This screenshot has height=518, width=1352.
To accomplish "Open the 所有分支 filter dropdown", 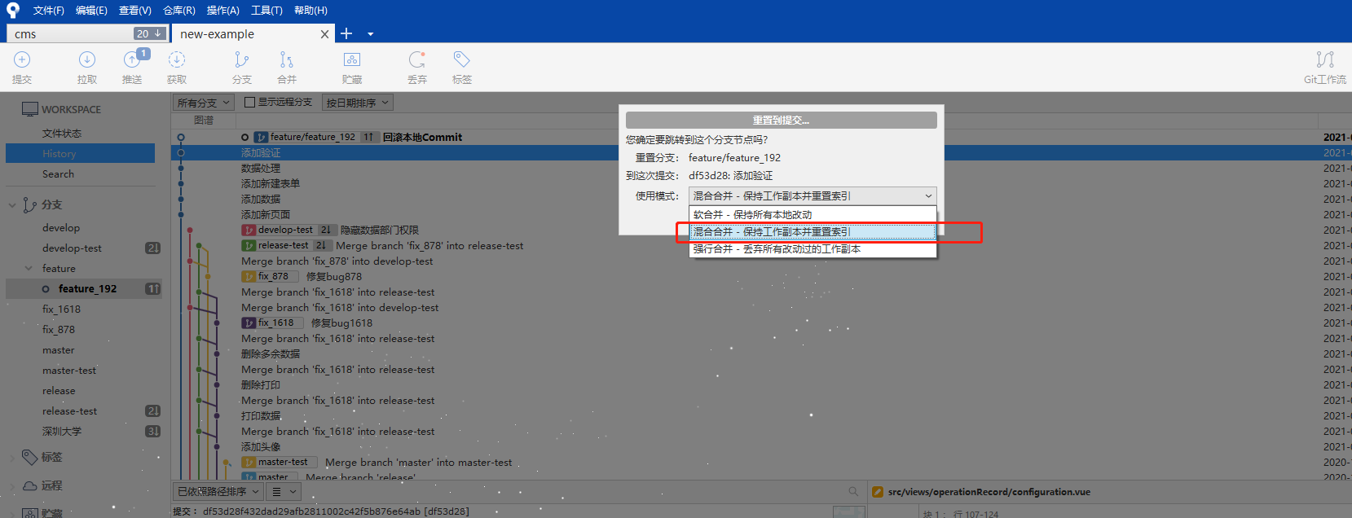I will 204,103.
